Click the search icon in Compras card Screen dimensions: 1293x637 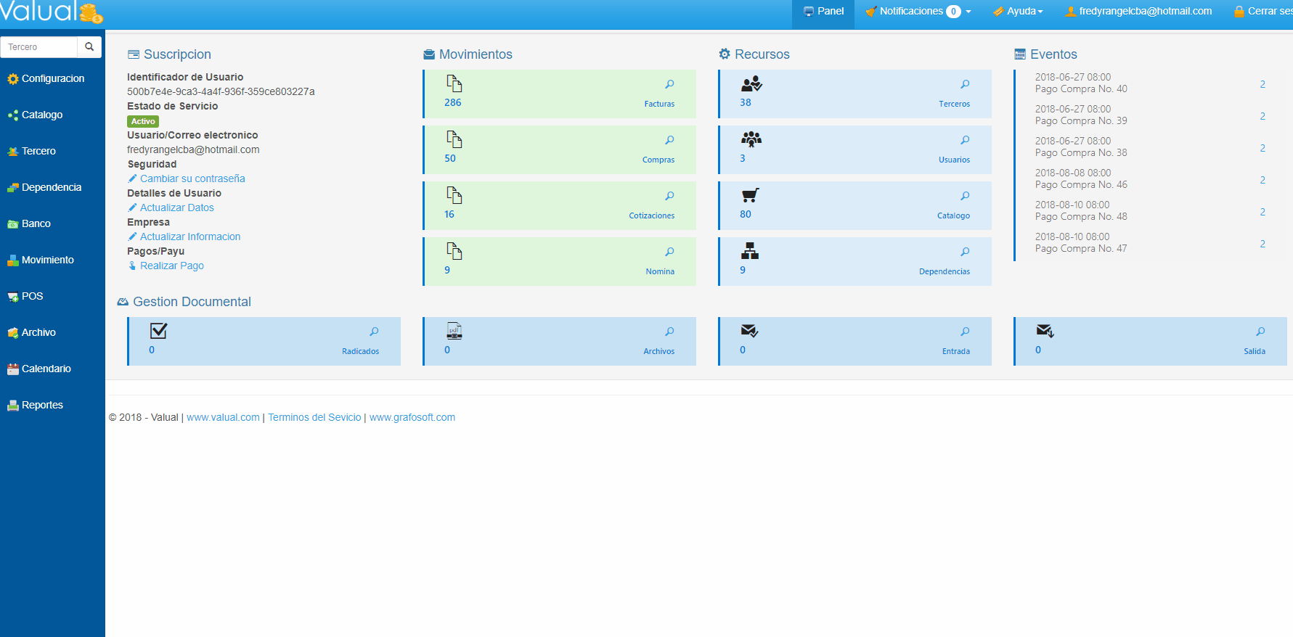pyautogui.click(x=669, y=140)
